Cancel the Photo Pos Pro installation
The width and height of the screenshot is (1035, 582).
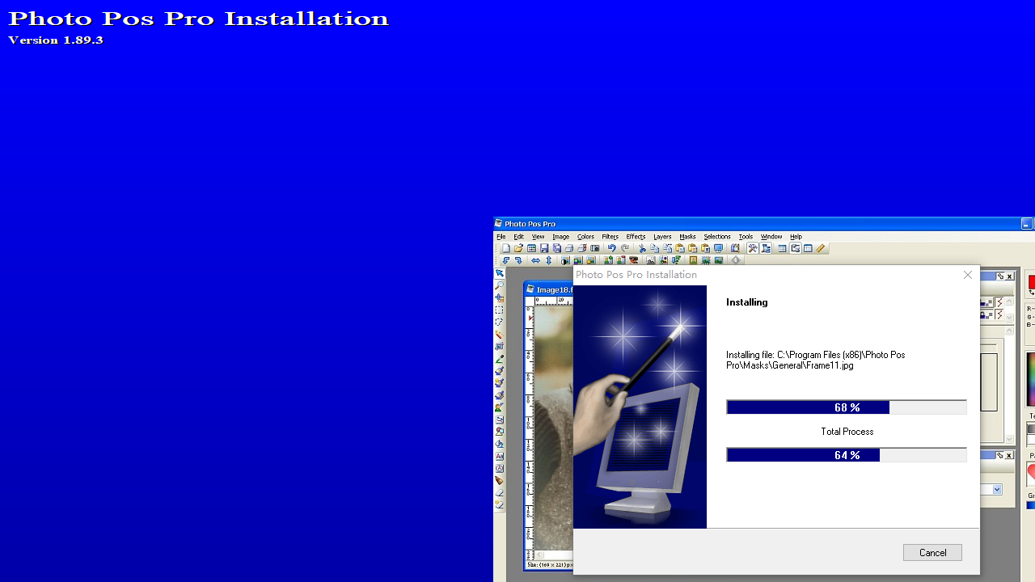click(x=931, y=552)
